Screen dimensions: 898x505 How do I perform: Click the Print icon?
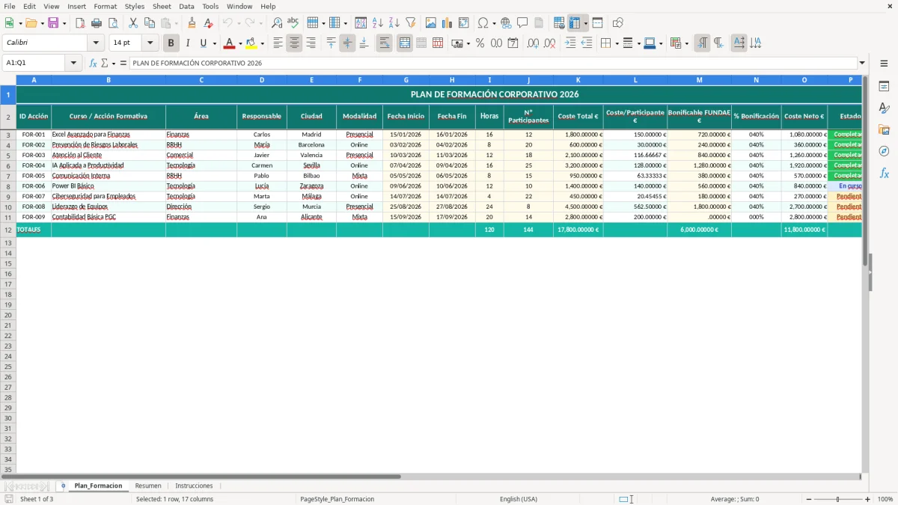coord(97,23)
